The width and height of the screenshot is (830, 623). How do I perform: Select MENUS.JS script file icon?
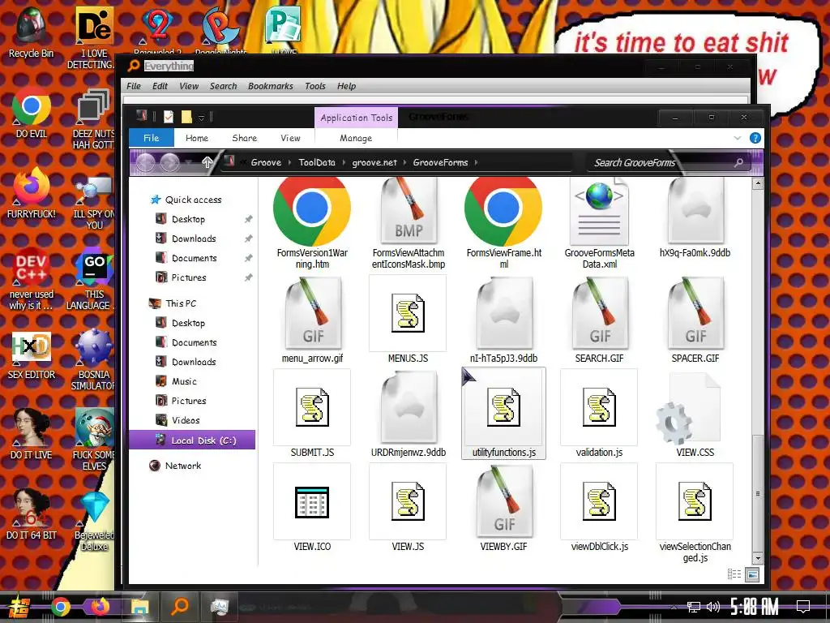[408, 312]
